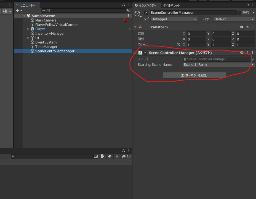Click the Rotation X value field
The width and height of the screenshot is (256, 199).
coord(196,39)
